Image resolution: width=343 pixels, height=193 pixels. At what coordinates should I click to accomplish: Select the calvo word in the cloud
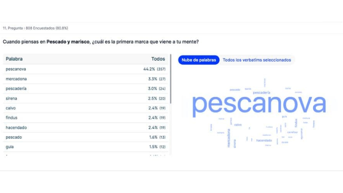[x=238, y=125]
